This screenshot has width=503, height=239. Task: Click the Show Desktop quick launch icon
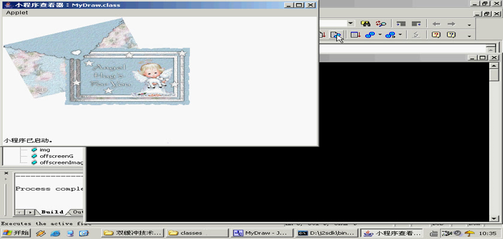click(70, 233)
